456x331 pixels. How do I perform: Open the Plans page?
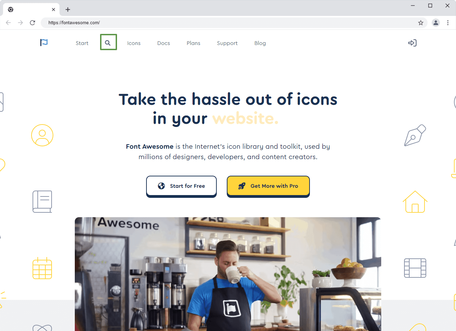click(193, 43)
